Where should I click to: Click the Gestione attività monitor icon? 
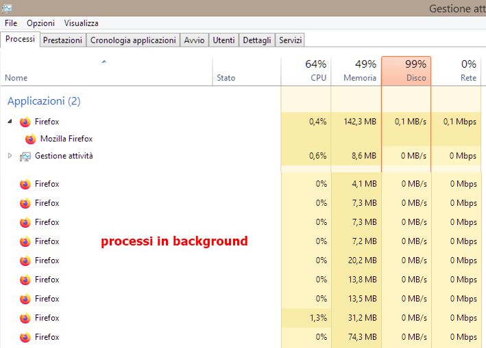click(x=25, y=157)
